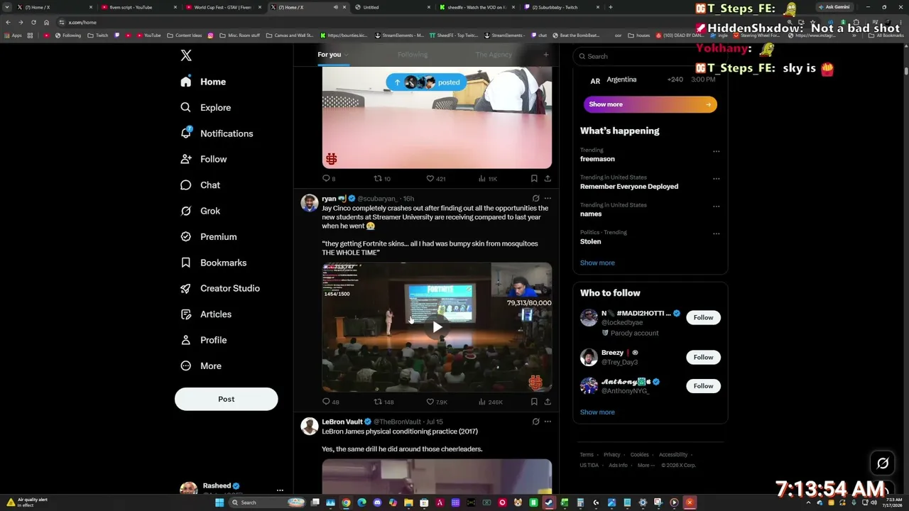Screen dimensions: 909x511
Task: Open more options on ryan's post
Action: click(548, 199)
